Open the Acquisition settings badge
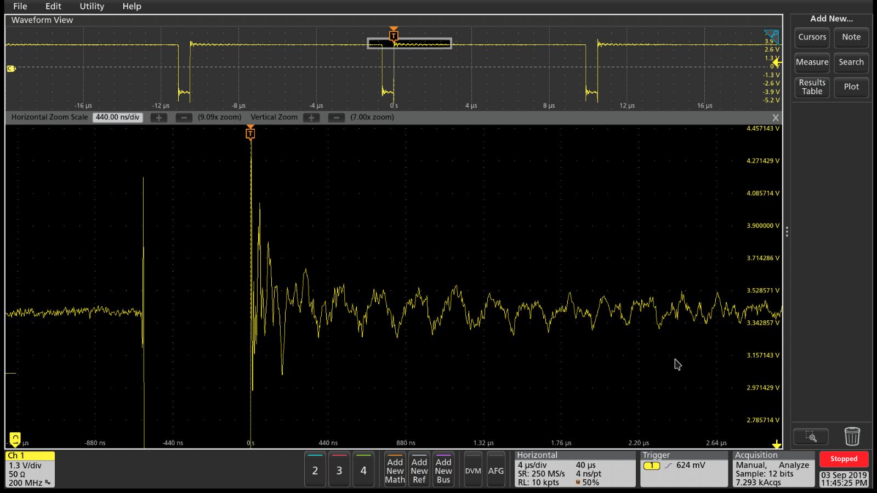Viewport: 877px width, 493px height. [774, 469]
